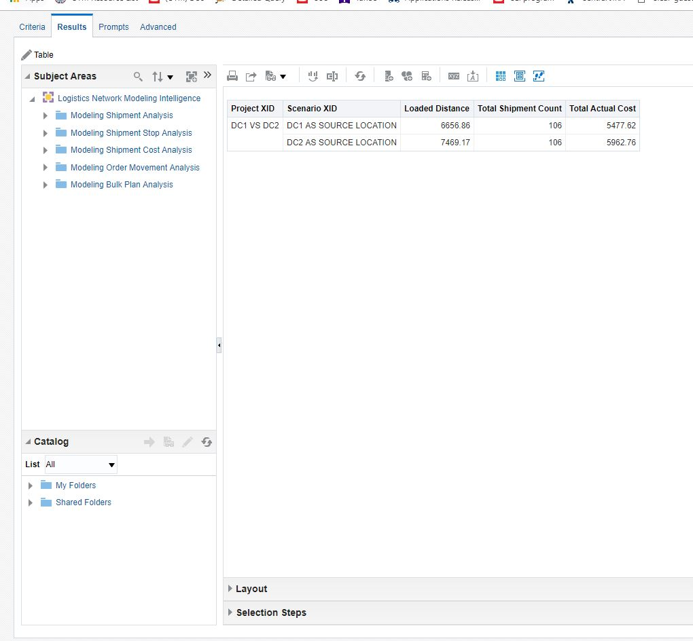Viewport: 693px width, 641px height.
Task: Expand Shared Folders in Catalog
Action: [30, 502]
